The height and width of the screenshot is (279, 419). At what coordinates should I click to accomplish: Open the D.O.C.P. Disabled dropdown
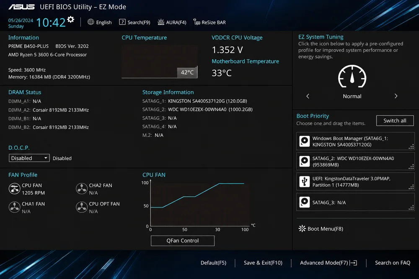[29, 158]
